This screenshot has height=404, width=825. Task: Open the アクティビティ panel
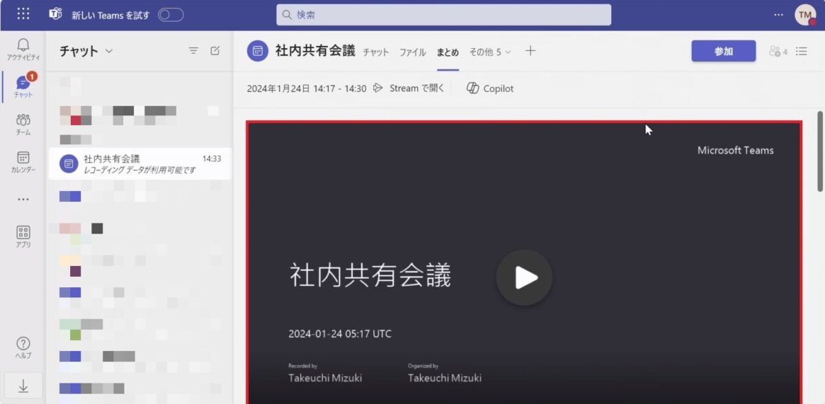(x=23, y=48)
